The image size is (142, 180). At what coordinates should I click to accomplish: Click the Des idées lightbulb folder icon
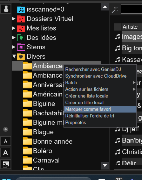21,38
